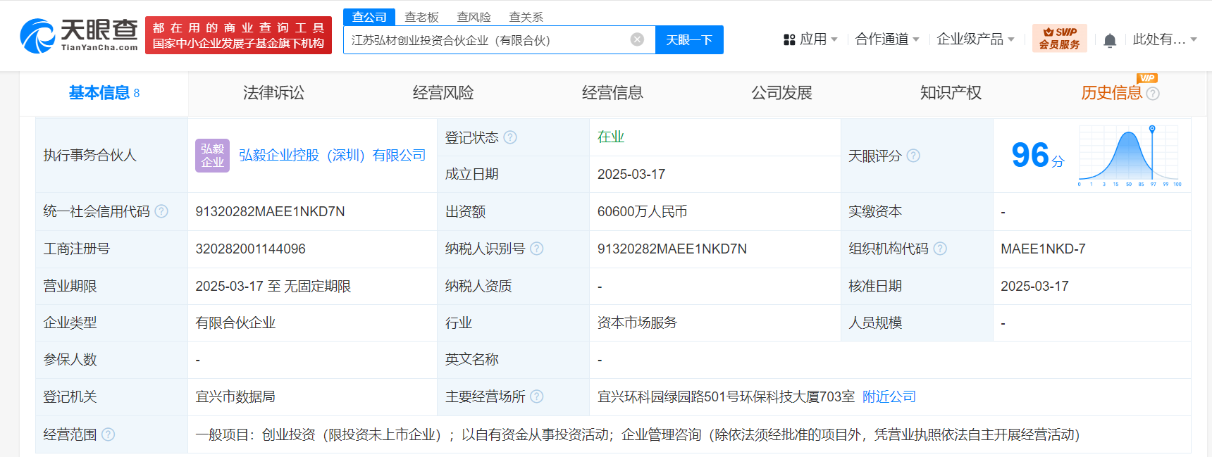This screenshot has width=1212, height=457.
Task: Select the registration number 320282001144096
Action: tap(250, 249)
